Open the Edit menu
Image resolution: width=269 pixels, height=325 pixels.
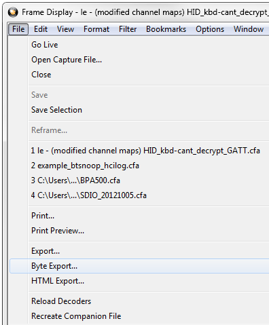[x=41, y=29]
